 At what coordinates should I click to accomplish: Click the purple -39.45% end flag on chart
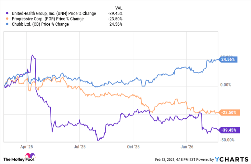[x=228, y=129]
